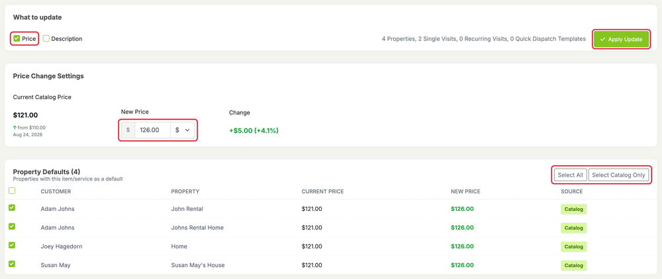Click the Apply Update button
Viewport: 662px width, 279px height.
pyautogui.click(x=621, y=39)
